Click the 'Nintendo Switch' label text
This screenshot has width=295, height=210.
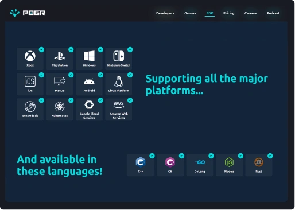coord(119,65)
